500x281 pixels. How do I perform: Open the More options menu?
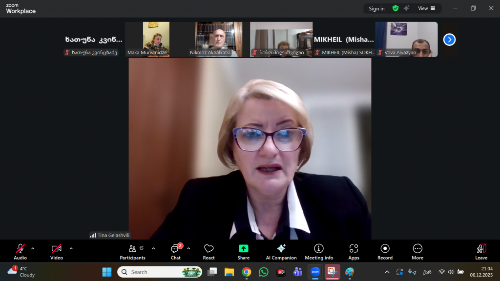[x=417, y=251]
